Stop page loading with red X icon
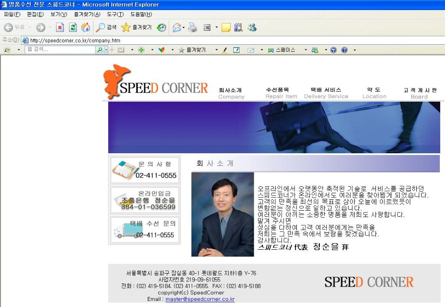 pyautogui.click(x=60, y=27)
